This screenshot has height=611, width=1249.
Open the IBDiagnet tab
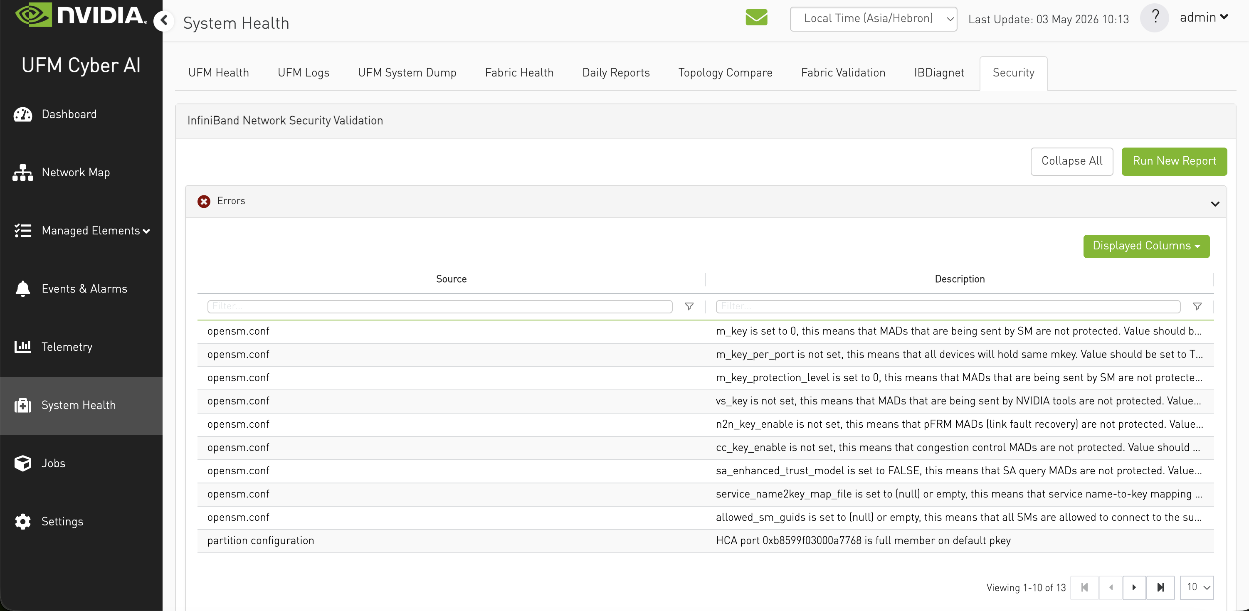[939, 73]
